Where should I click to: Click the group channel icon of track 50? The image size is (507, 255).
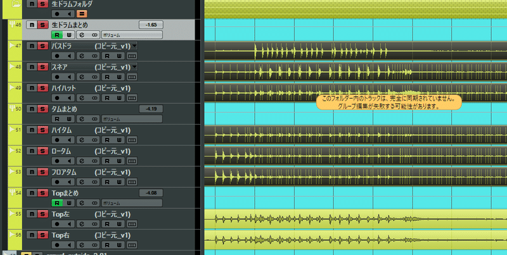[x=11, y=109]
